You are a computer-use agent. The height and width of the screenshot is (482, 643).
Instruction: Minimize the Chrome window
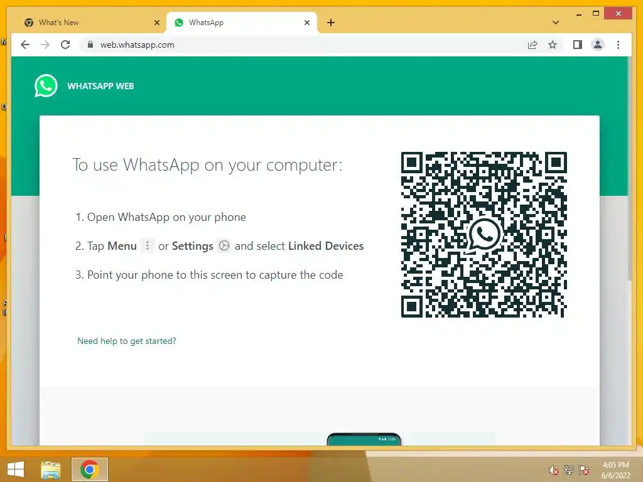pos(578,14)
